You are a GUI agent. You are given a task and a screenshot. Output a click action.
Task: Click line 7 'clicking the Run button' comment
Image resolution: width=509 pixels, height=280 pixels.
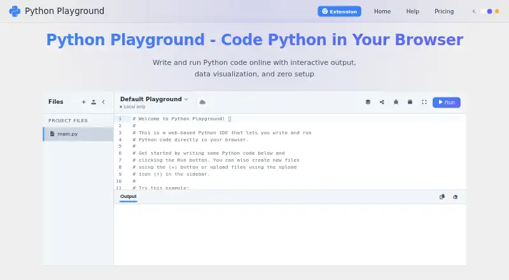click(x=216, y=160)
